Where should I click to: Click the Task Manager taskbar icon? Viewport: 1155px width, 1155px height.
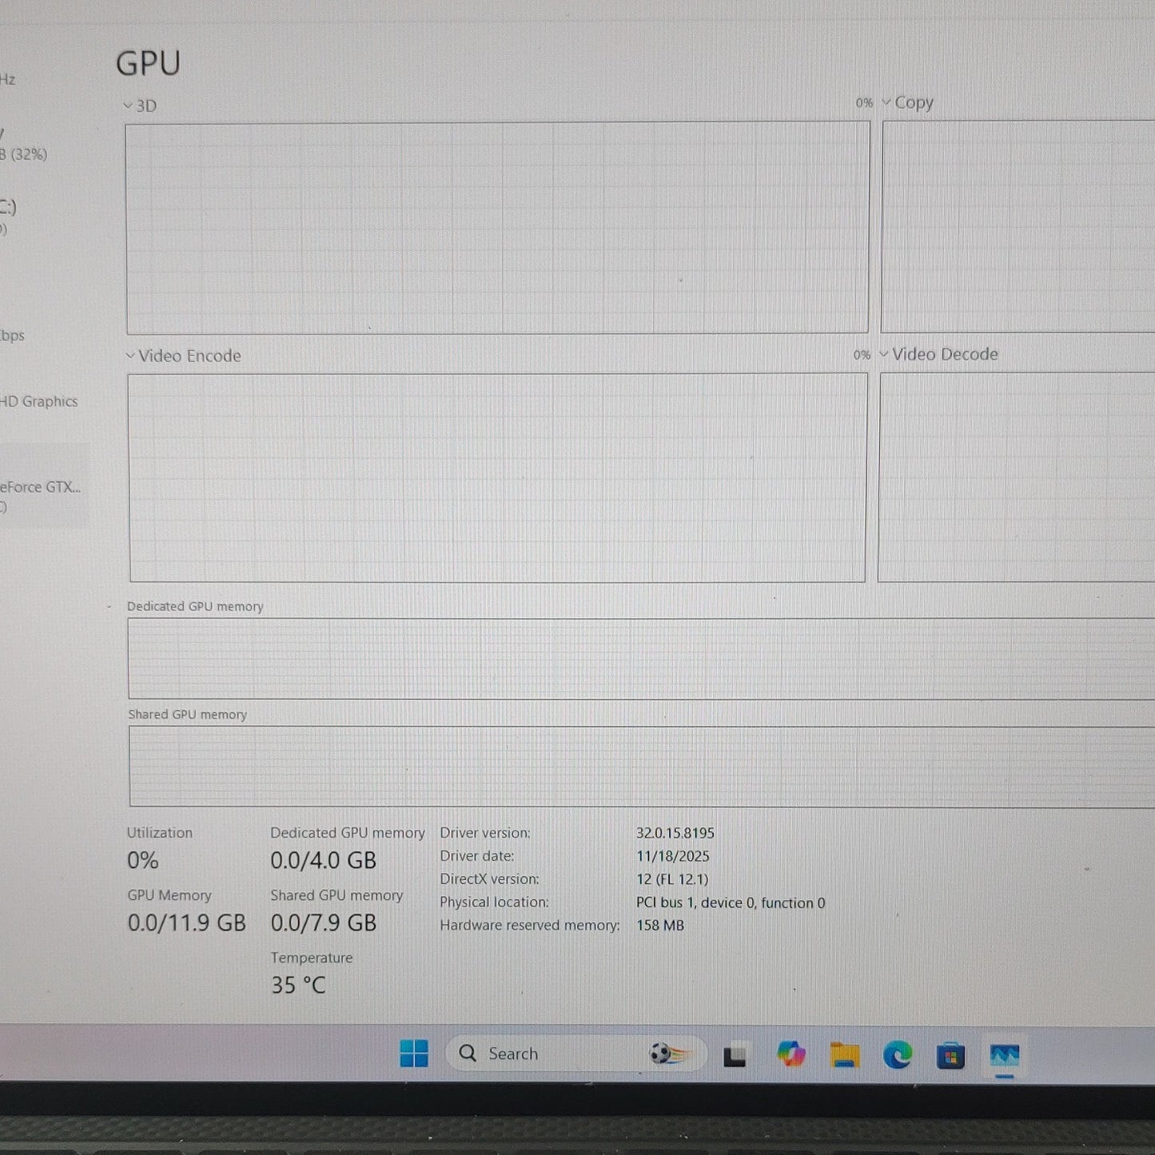coord(1005,1056)
